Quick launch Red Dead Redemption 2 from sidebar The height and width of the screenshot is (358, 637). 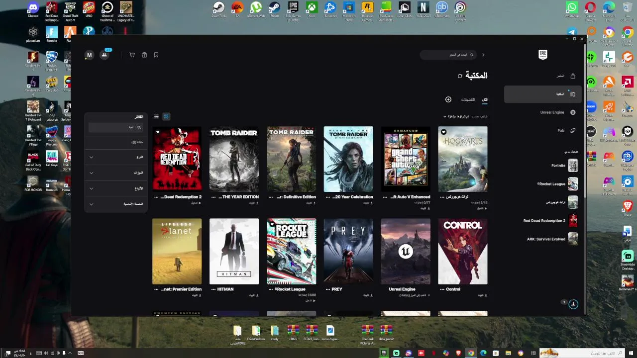tap(550, 221)
